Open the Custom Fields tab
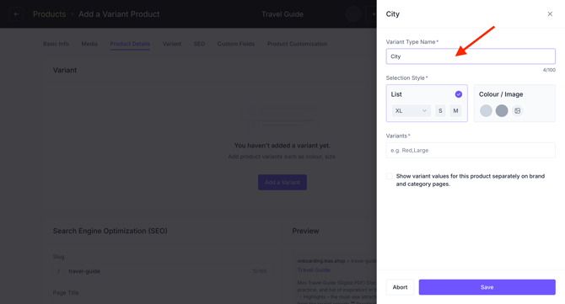The image size is (565, 304). (236, 44)
